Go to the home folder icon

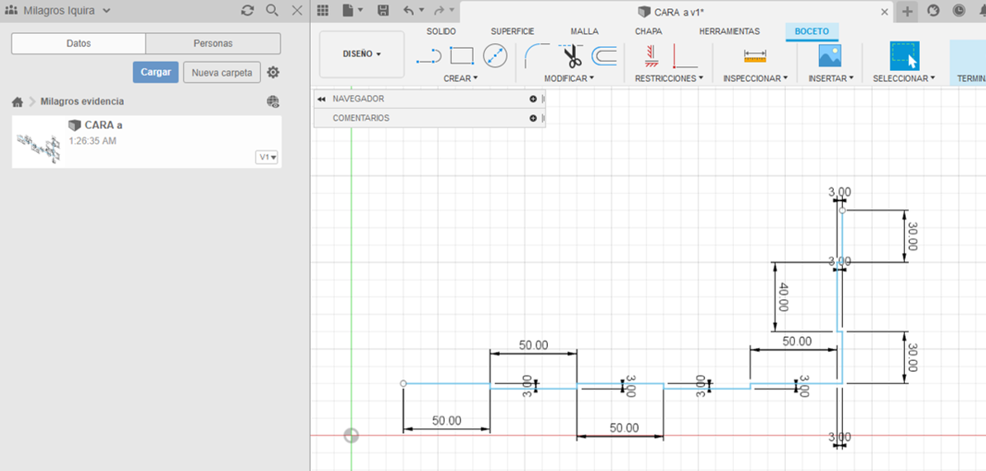pos(17,102)
